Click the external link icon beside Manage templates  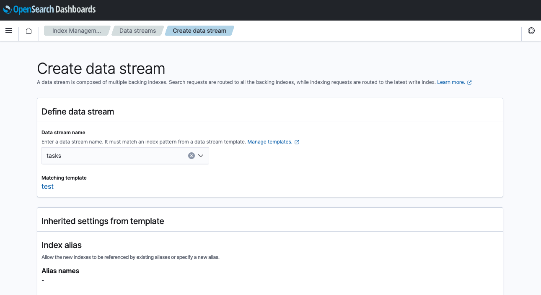pyautogui.click(x=298, y=142)
